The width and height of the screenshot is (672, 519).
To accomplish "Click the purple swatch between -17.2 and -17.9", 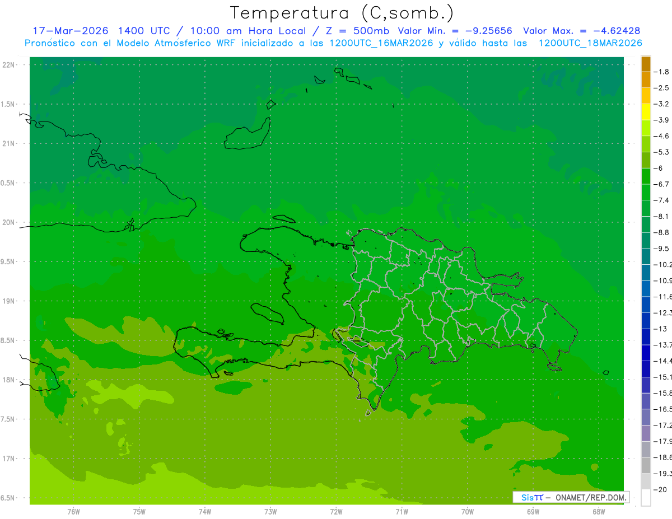I will click(x=646, y=433).
